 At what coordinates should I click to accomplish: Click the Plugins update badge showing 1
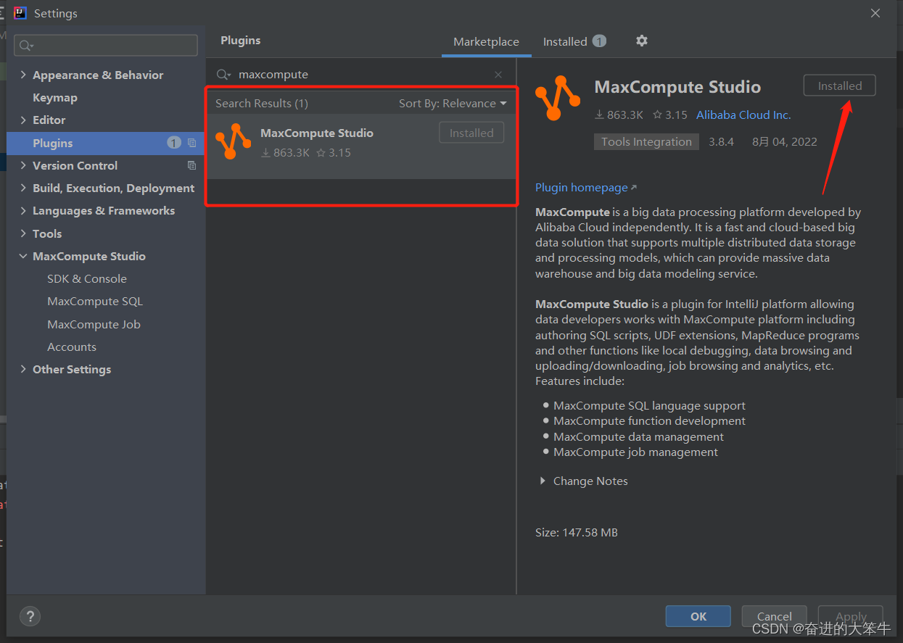click(x=174, y=143)
